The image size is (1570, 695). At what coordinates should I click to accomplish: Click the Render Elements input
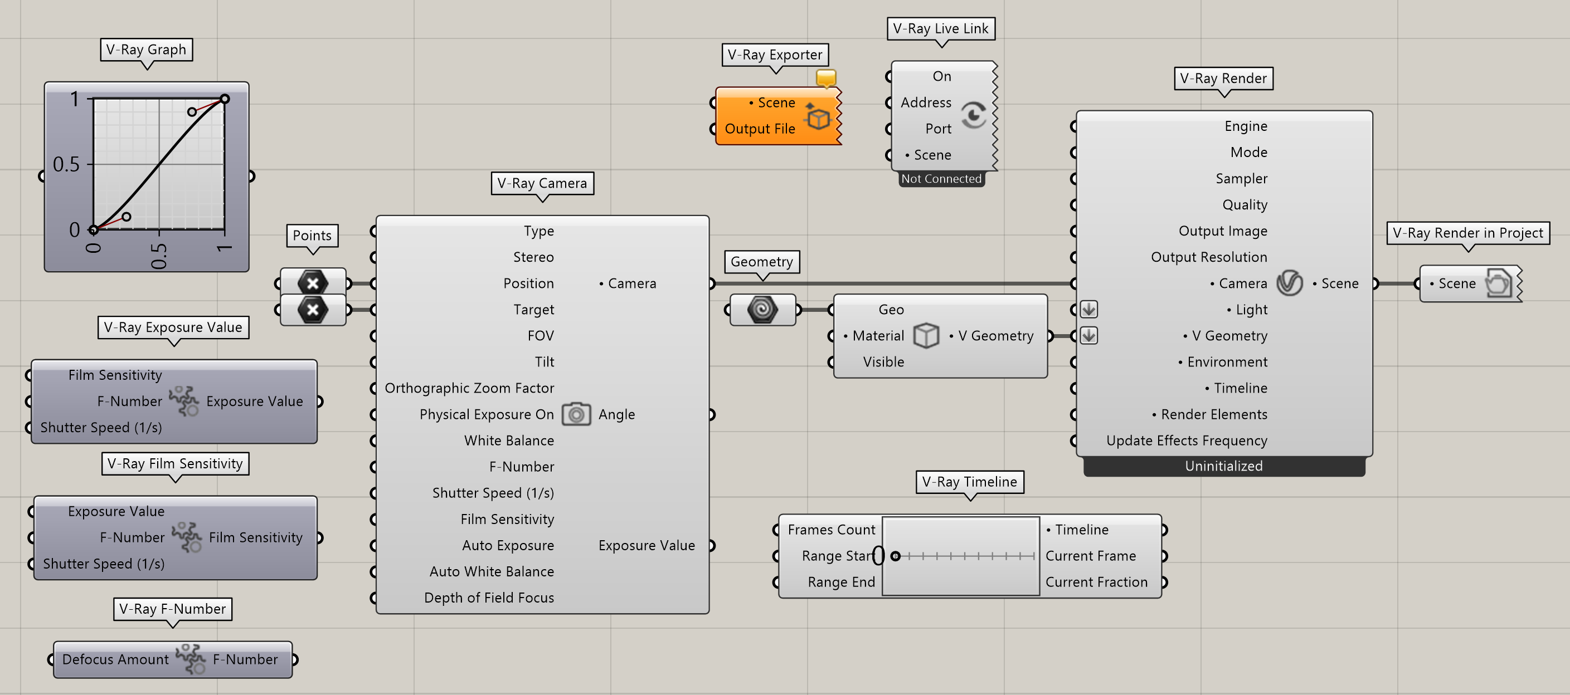click(x=1210, y=414)
